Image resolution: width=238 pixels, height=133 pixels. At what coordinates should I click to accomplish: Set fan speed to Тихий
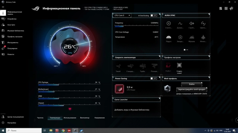118,68
